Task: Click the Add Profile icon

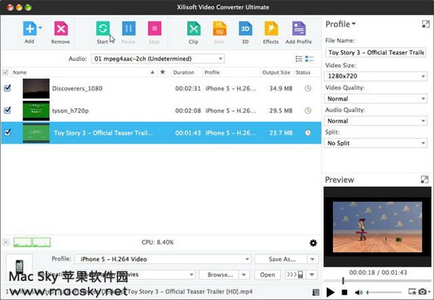Action: (x=299, y=28)
